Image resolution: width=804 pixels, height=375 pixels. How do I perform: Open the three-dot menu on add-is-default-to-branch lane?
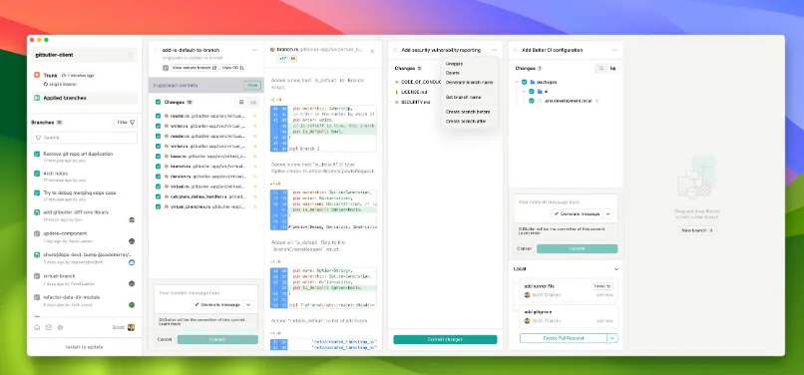point(254,50)
